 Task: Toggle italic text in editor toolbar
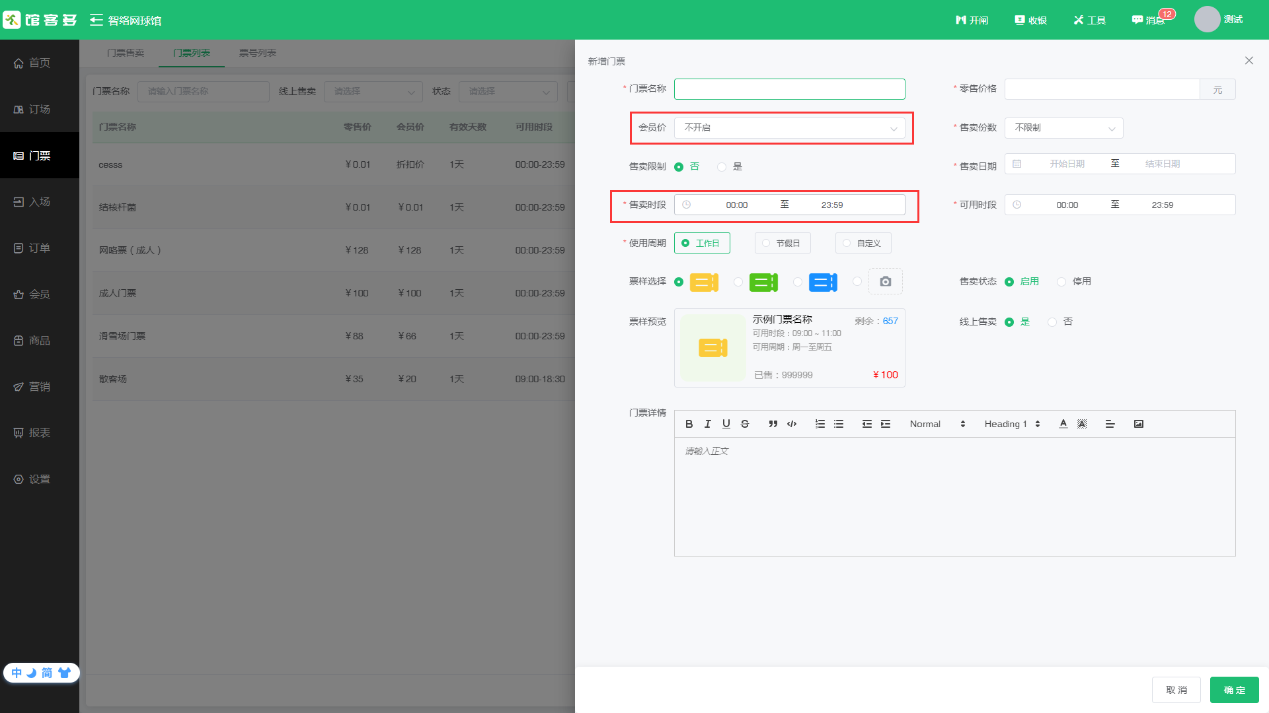[x=707, y=424]
